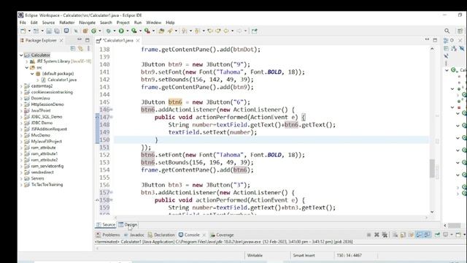Switch to the Design tab
This screenshot has height=263, width=467.
128,224
